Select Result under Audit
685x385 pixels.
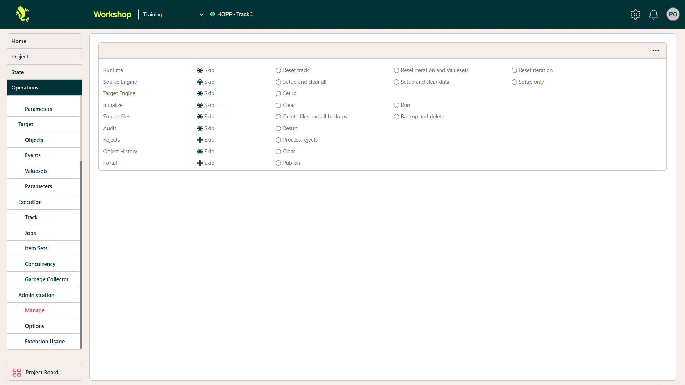[278, 128]
